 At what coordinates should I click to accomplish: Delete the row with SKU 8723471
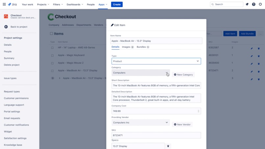(258, 72)
